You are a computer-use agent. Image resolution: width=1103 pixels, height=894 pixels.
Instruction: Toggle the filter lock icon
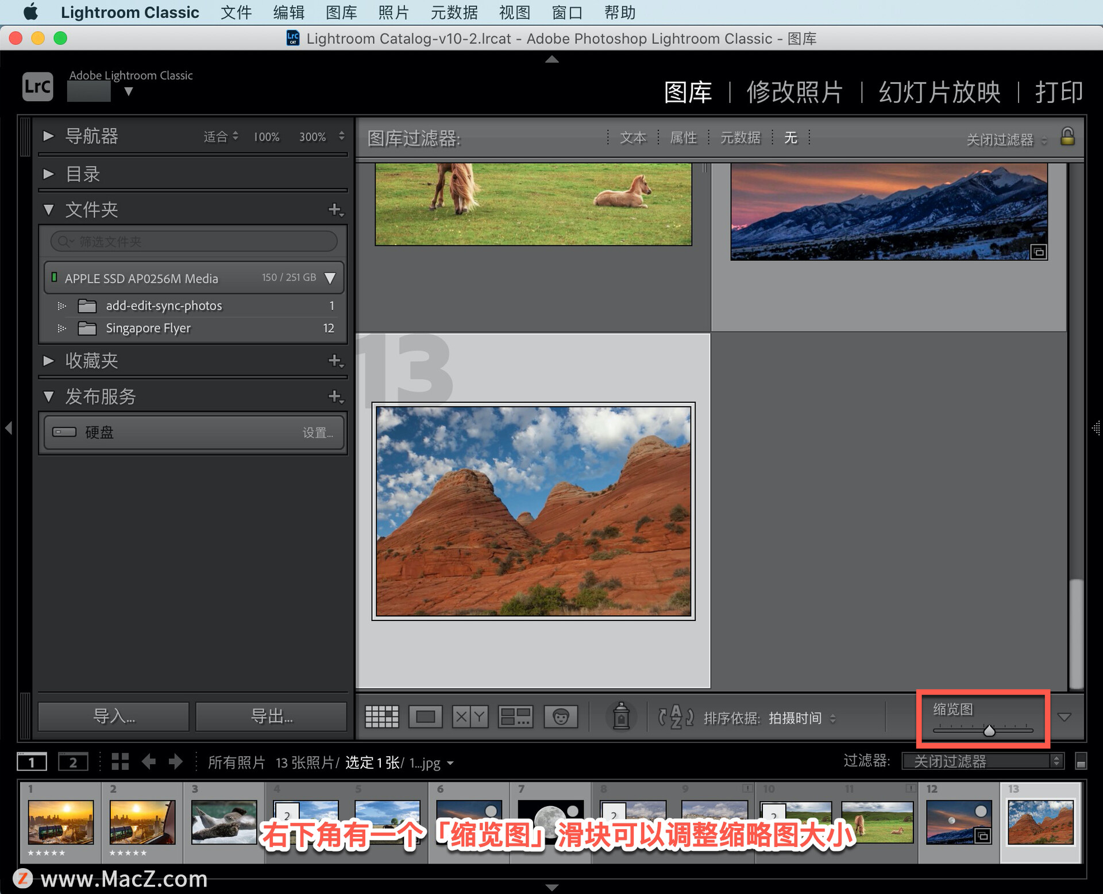coord(1067,137)
